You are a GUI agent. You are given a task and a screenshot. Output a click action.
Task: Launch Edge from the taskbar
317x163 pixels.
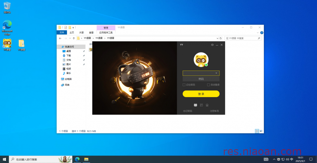tap(77, 159)
